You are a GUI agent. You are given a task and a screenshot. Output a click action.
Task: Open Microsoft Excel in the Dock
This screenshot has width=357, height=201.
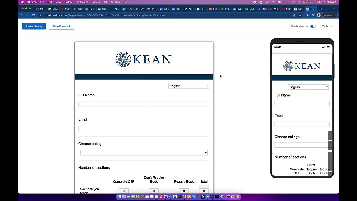coord(175,197)
